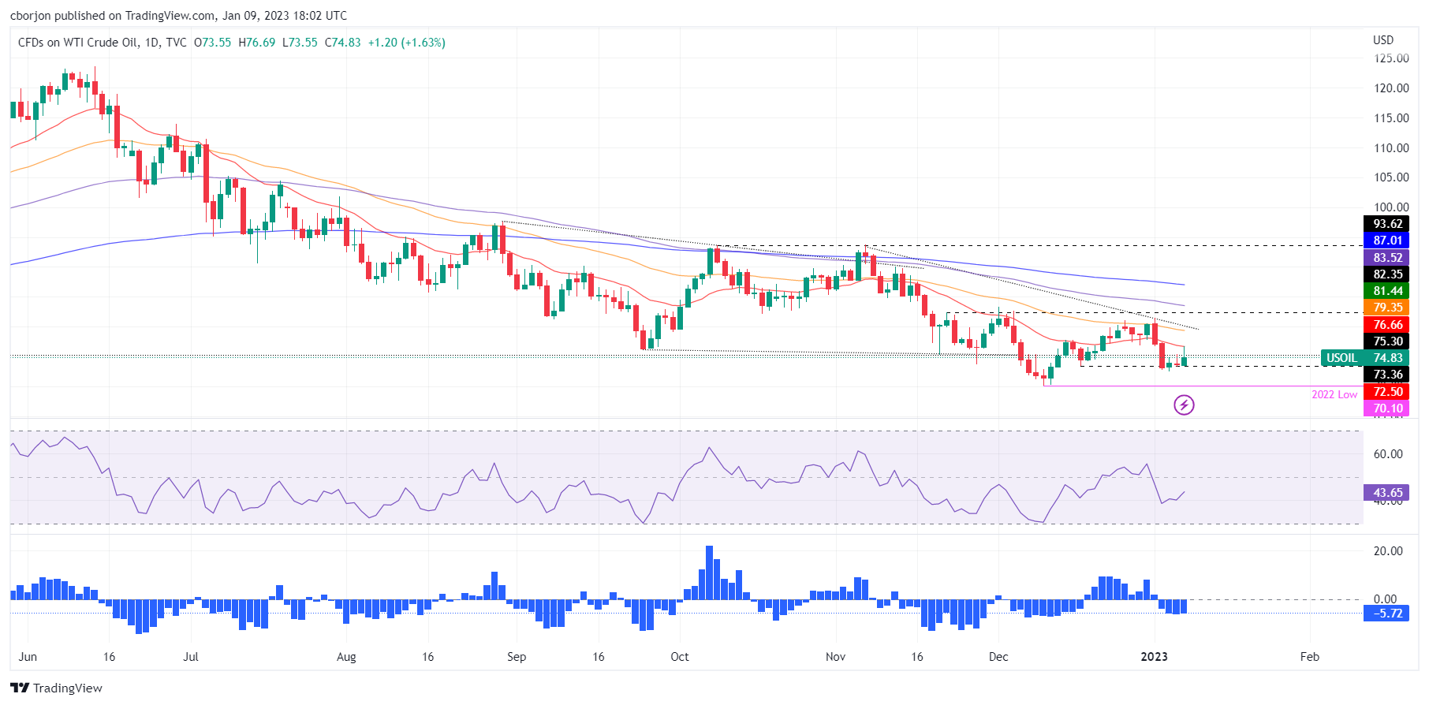This screenshot has height=705, width=1429.
Task: Click the CFDs on WTI Crude Oil title
Action: point(78,43)
